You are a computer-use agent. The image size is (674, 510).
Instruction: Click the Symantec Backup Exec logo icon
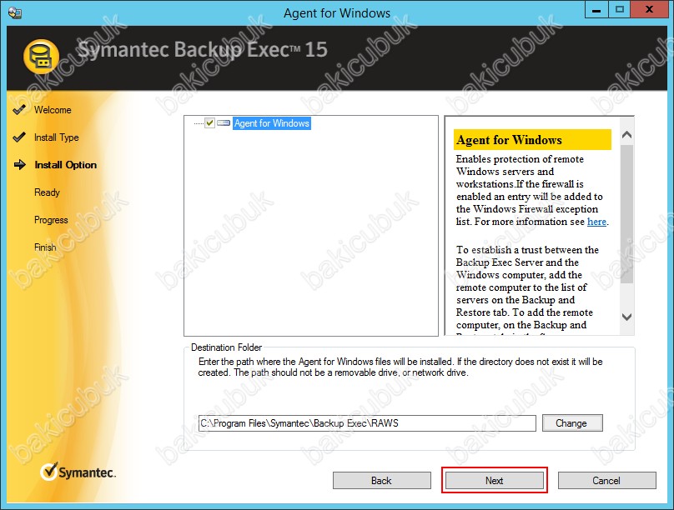click(x=41, y=57)
